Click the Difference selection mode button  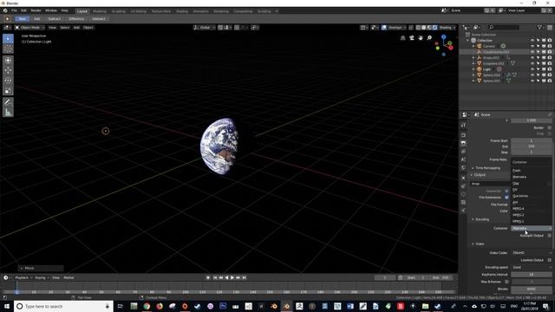[x=76, y=19]
